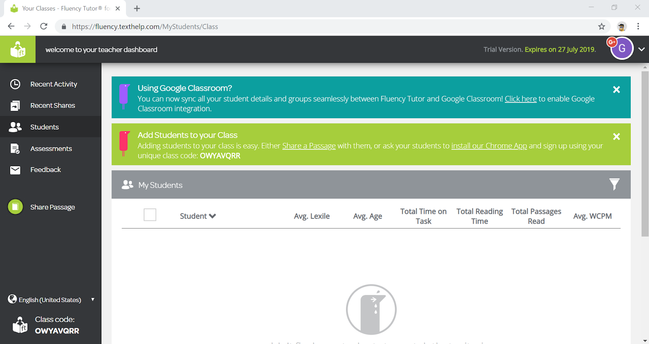This screenshot has width=649, height=344.
Task: Click the page vertical scrollbar thumb
Action: (x=645, y=154)
